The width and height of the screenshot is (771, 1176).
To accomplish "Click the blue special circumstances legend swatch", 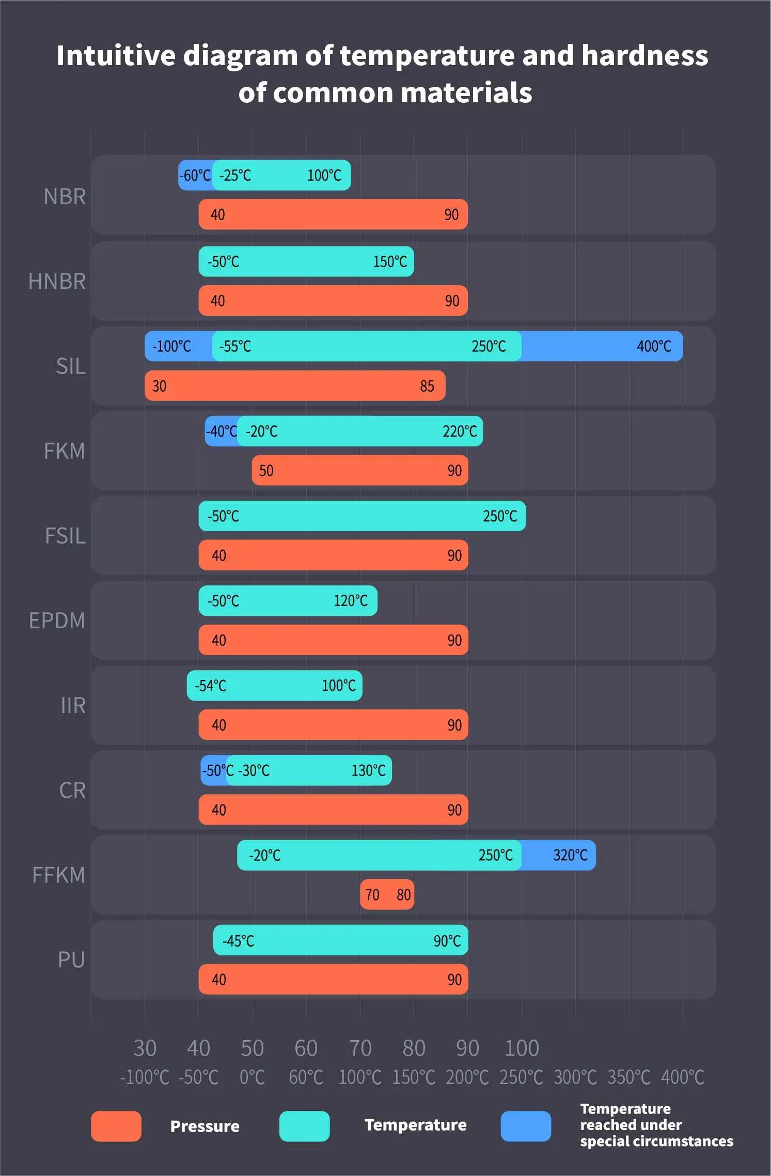I will [x=526, y=1126].
